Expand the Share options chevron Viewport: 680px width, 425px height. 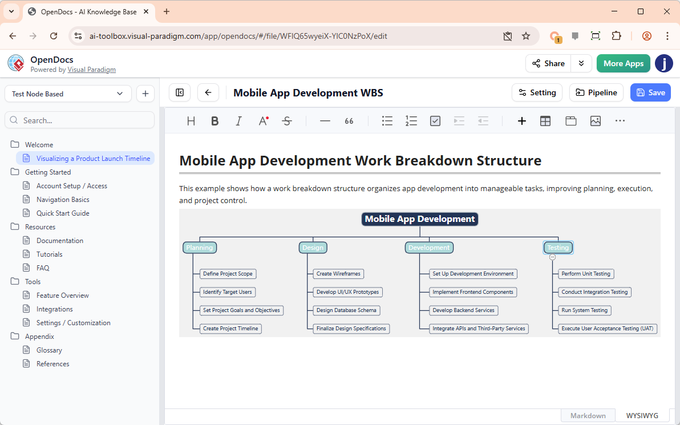pos(581,63)
